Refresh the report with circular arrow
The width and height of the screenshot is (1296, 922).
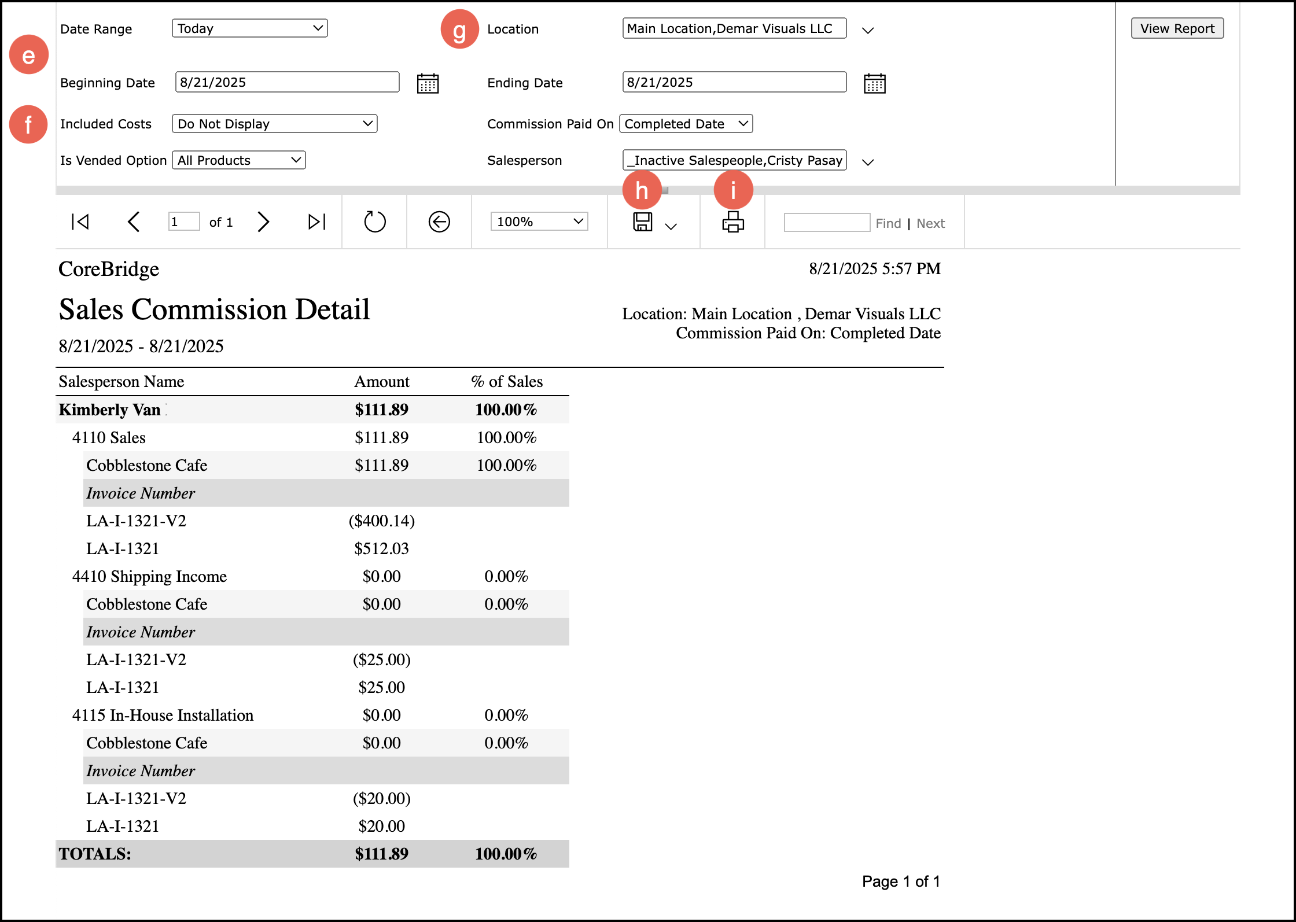click(374, 222)
